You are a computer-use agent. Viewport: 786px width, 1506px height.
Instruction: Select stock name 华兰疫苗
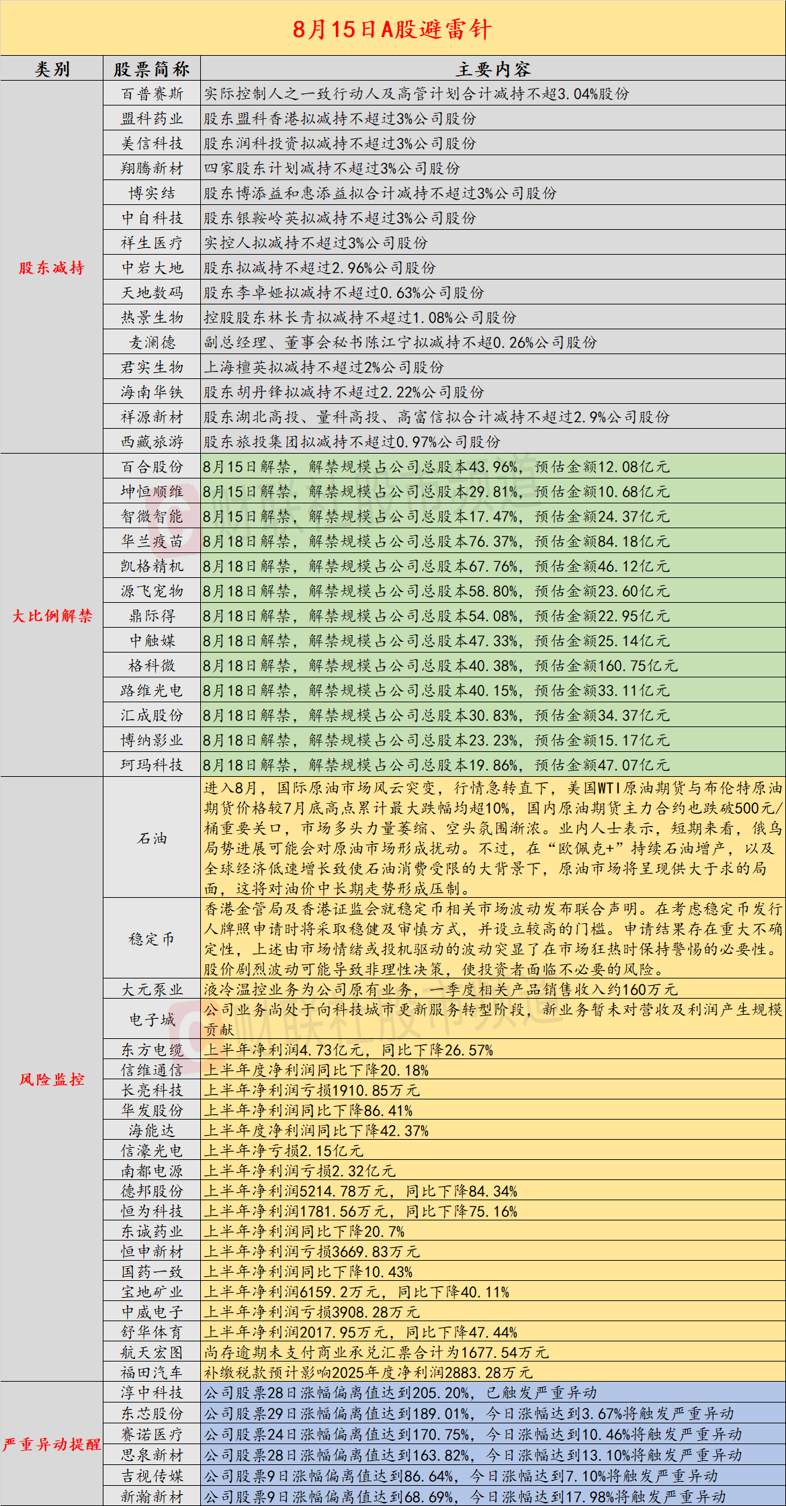click(152, 541)
